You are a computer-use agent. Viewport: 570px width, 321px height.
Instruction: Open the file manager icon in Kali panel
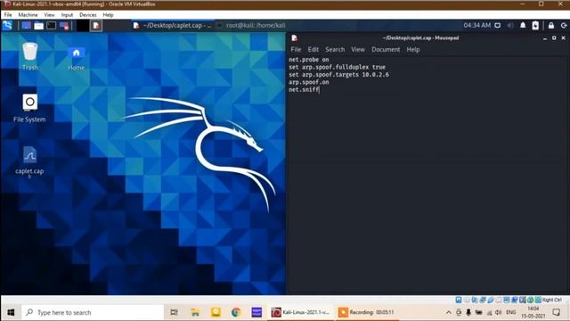click(39, 26)
